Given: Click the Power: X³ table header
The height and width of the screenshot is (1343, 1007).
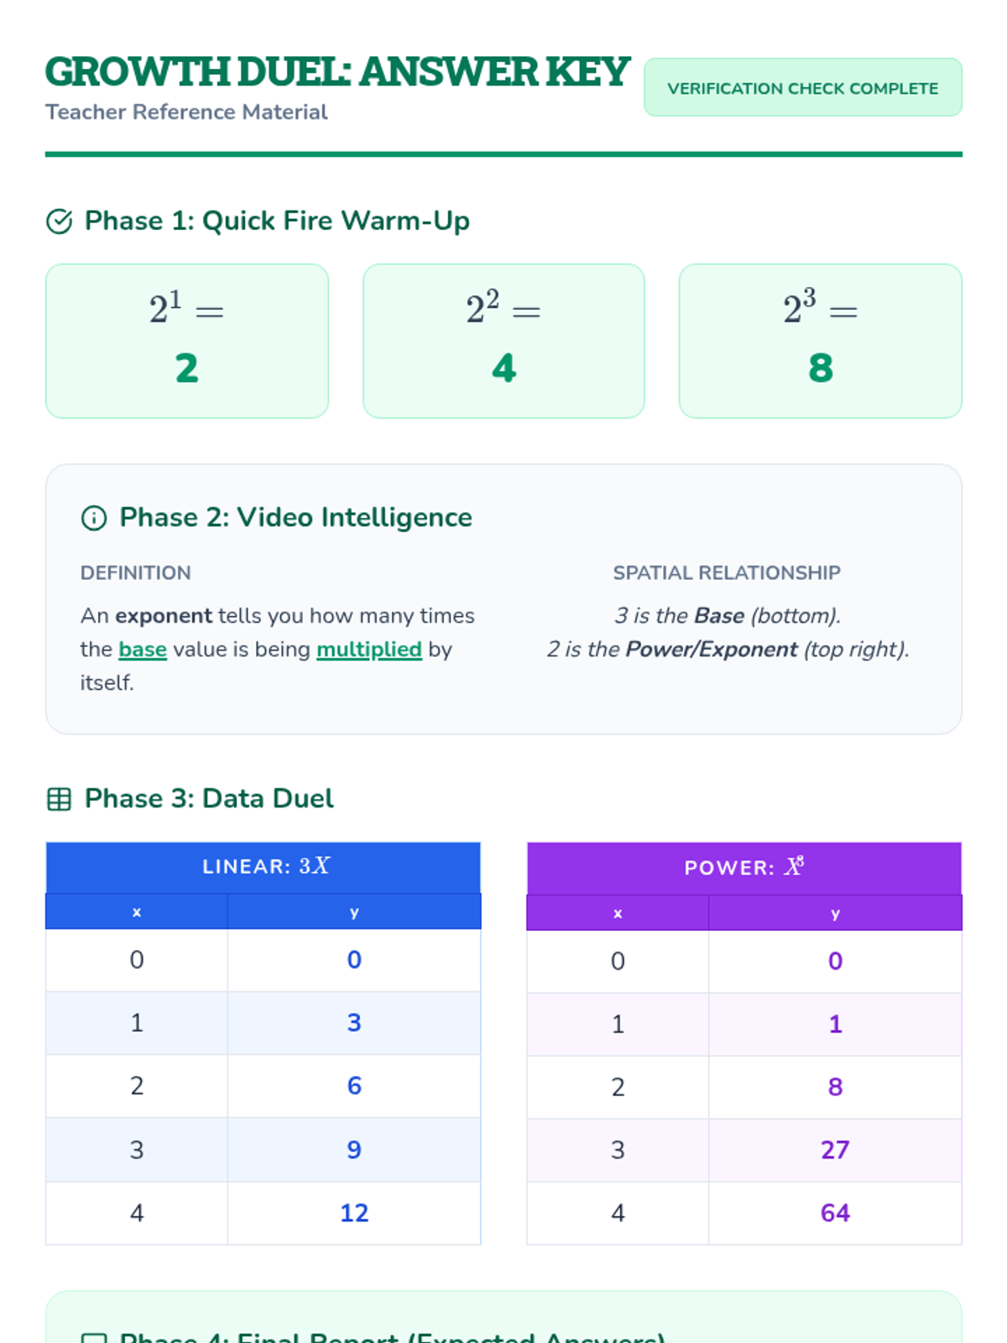Looking at the screenshot, I should pyautogui.click(x=744, y=868).
